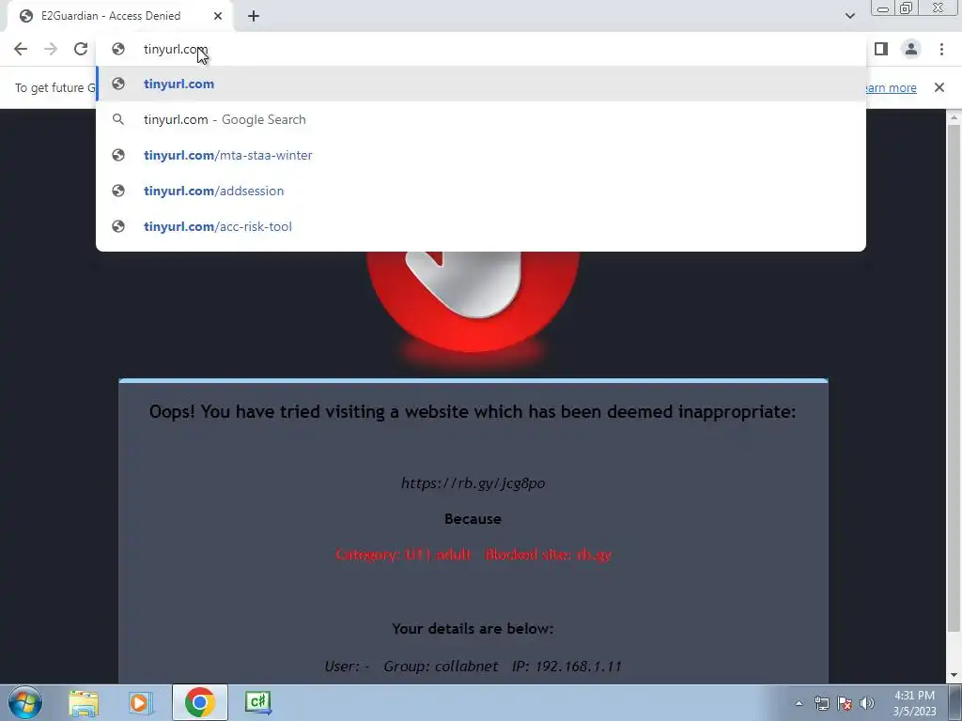Toggle the browser side panel icon
Image resolution: width=962 pixels, height=721 pixels.
881,49
